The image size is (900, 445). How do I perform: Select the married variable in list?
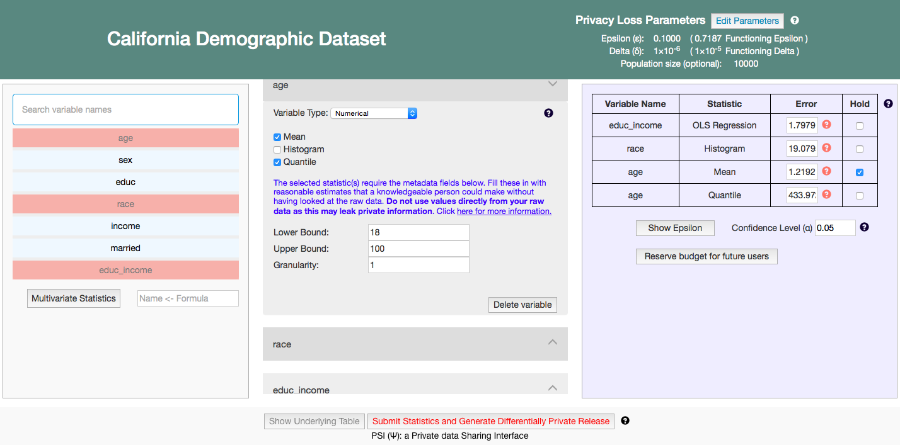pos(125,248)
